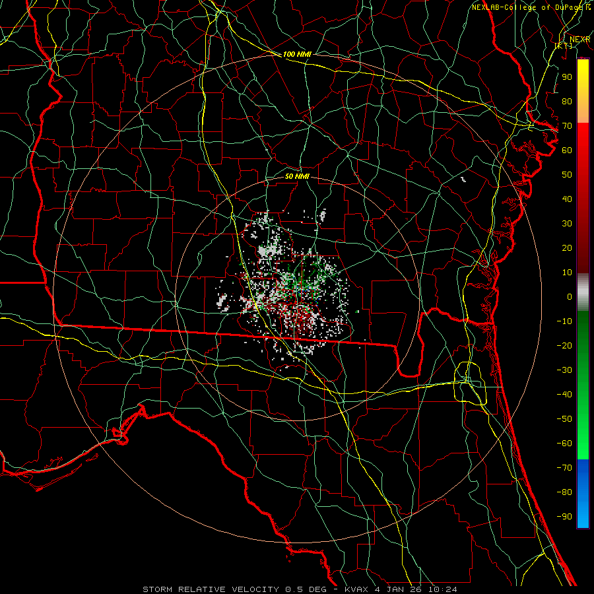Click the -90 value on velocity scale
The image size is (594, 594).
click(564, 517)
